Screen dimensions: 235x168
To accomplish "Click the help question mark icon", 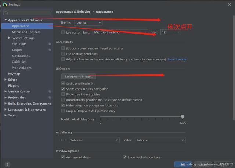I will (x=7, y=165).
